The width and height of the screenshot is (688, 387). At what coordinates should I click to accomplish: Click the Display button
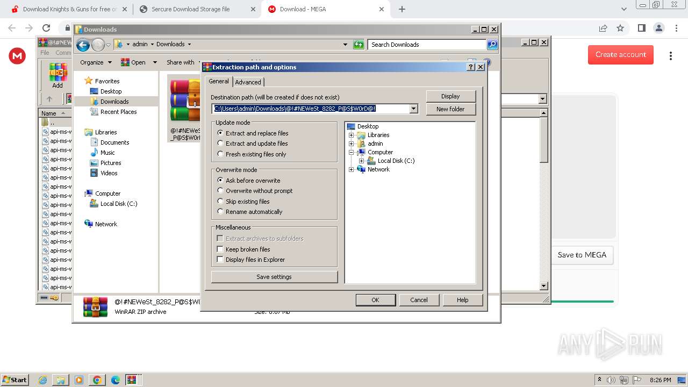coord(450,96)
